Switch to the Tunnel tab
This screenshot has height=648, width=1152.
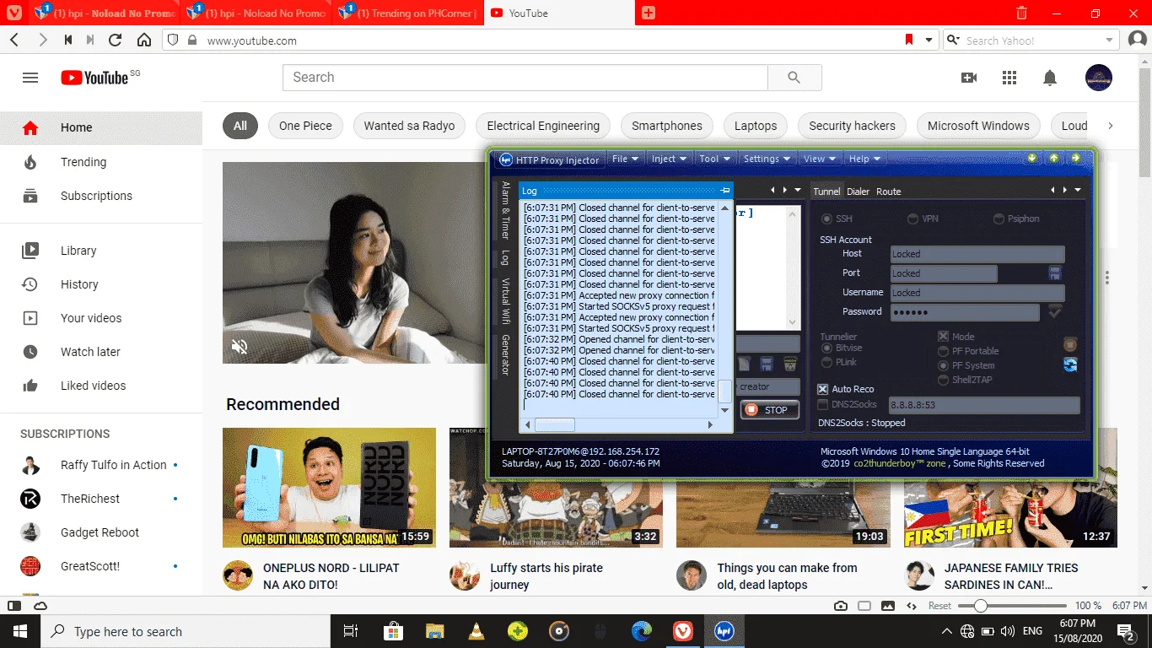tap(826, 192)
